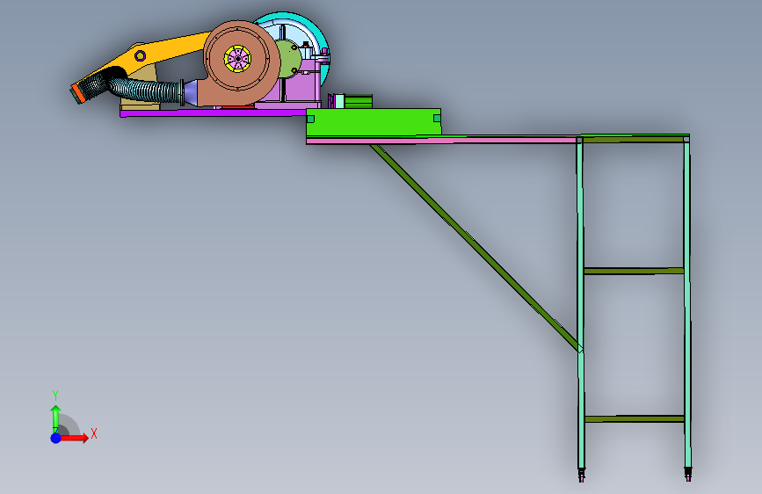Select the right leveling foot
The height and width of the screenshot is (494, 762).
[687, 474]
